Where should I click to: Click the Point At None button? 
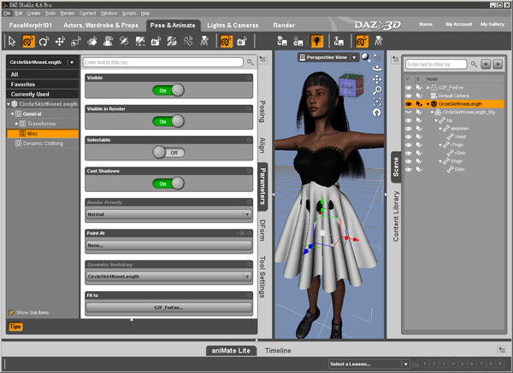(168, 245)
